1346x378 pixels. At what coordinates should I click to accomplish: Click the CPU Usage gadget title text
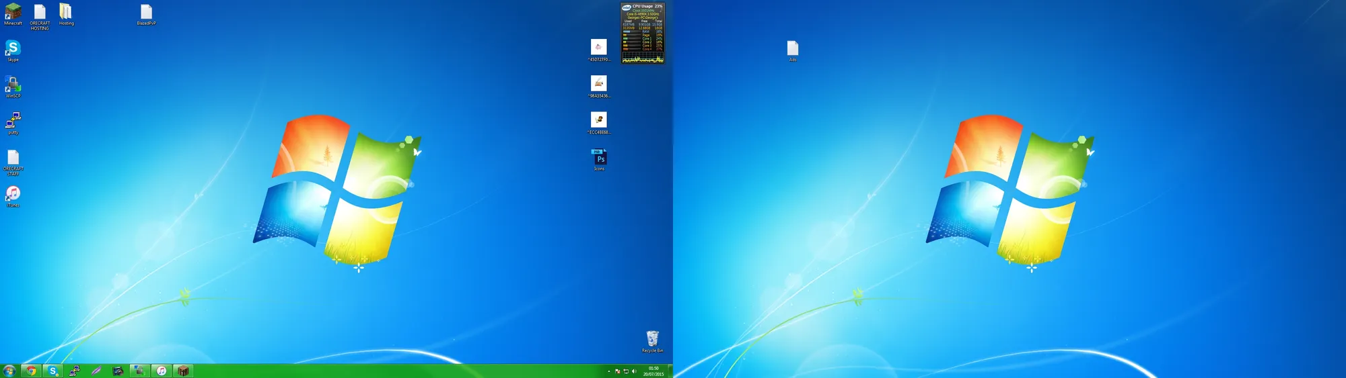click(x=643, y=6)
